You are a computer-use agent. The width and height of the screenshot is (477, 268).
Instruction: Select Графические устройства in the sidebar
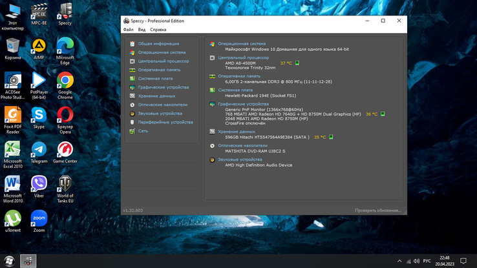(x=164, y=88)
